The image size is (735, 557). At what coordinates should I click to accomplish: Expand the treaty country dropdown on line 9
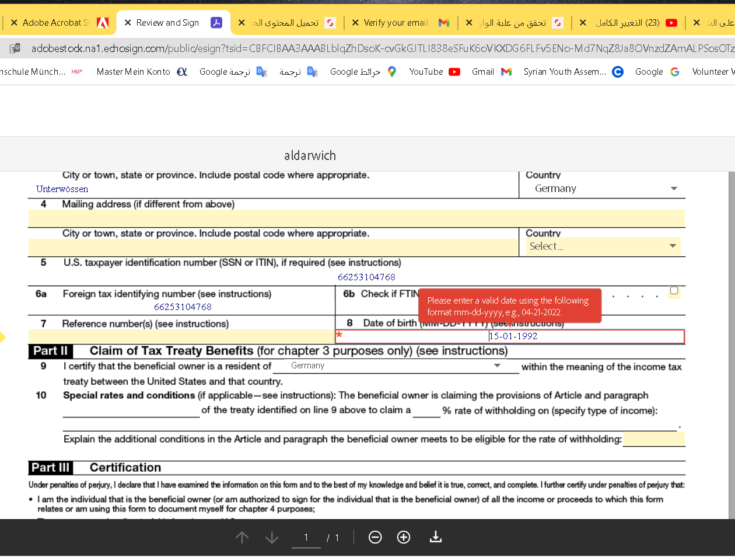click(x=497, y=365)
